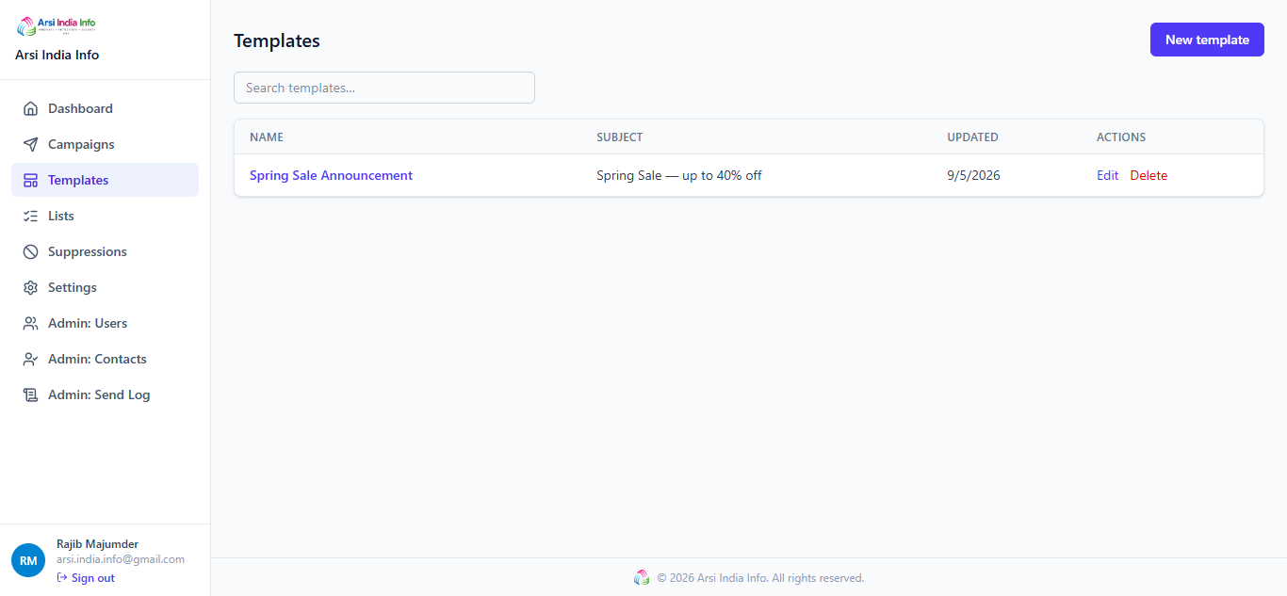Open the Lists page
The height and width of the screenshot is (596, 1287).
pos(105,216)
